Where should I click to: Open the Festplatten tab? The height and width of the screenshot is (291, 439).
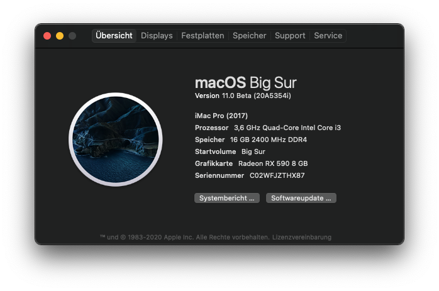pyautogui.click(x=203, y=36)
